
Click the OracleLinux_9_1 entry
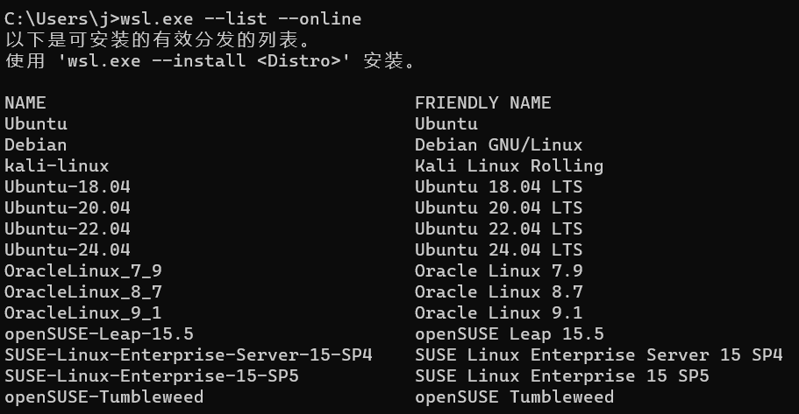[82, 312]
